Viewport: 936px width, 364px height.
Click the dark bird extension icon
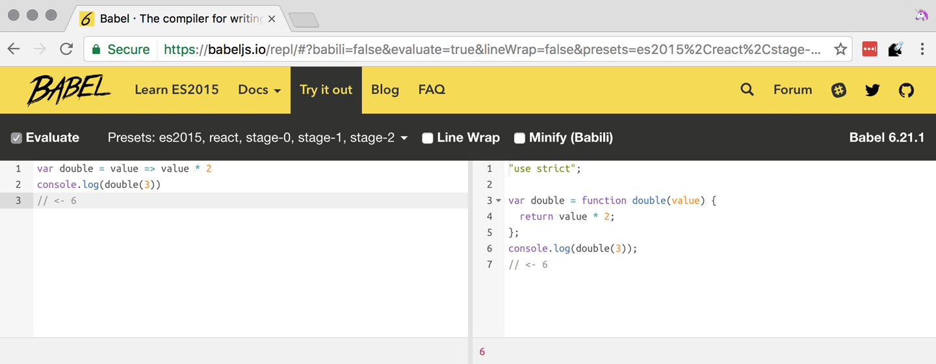coord(896,49)
